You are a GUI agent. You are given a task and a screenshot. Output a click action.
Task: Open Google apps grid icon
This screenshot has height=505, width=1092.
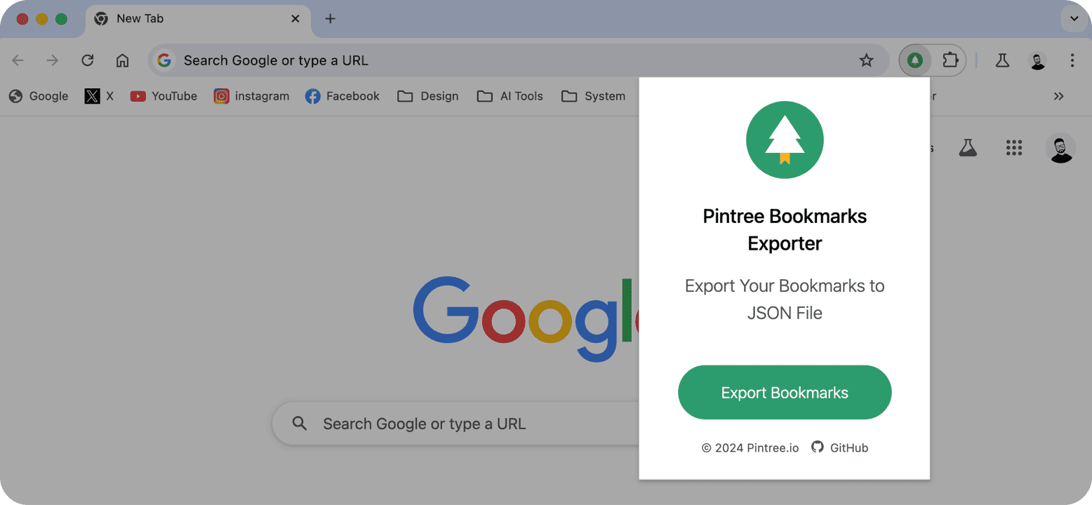pyautogui.click(x=1013, y=147)
